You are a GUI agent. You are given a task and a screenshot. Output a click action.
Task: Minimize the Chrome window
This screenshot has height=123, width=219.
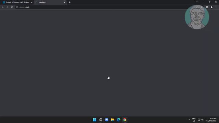[203, 2]
